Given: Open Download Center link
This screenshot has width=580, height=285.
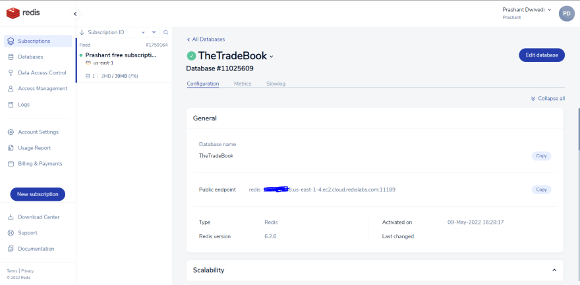Looking at the screenshot, I should click(x=38, y=217).
